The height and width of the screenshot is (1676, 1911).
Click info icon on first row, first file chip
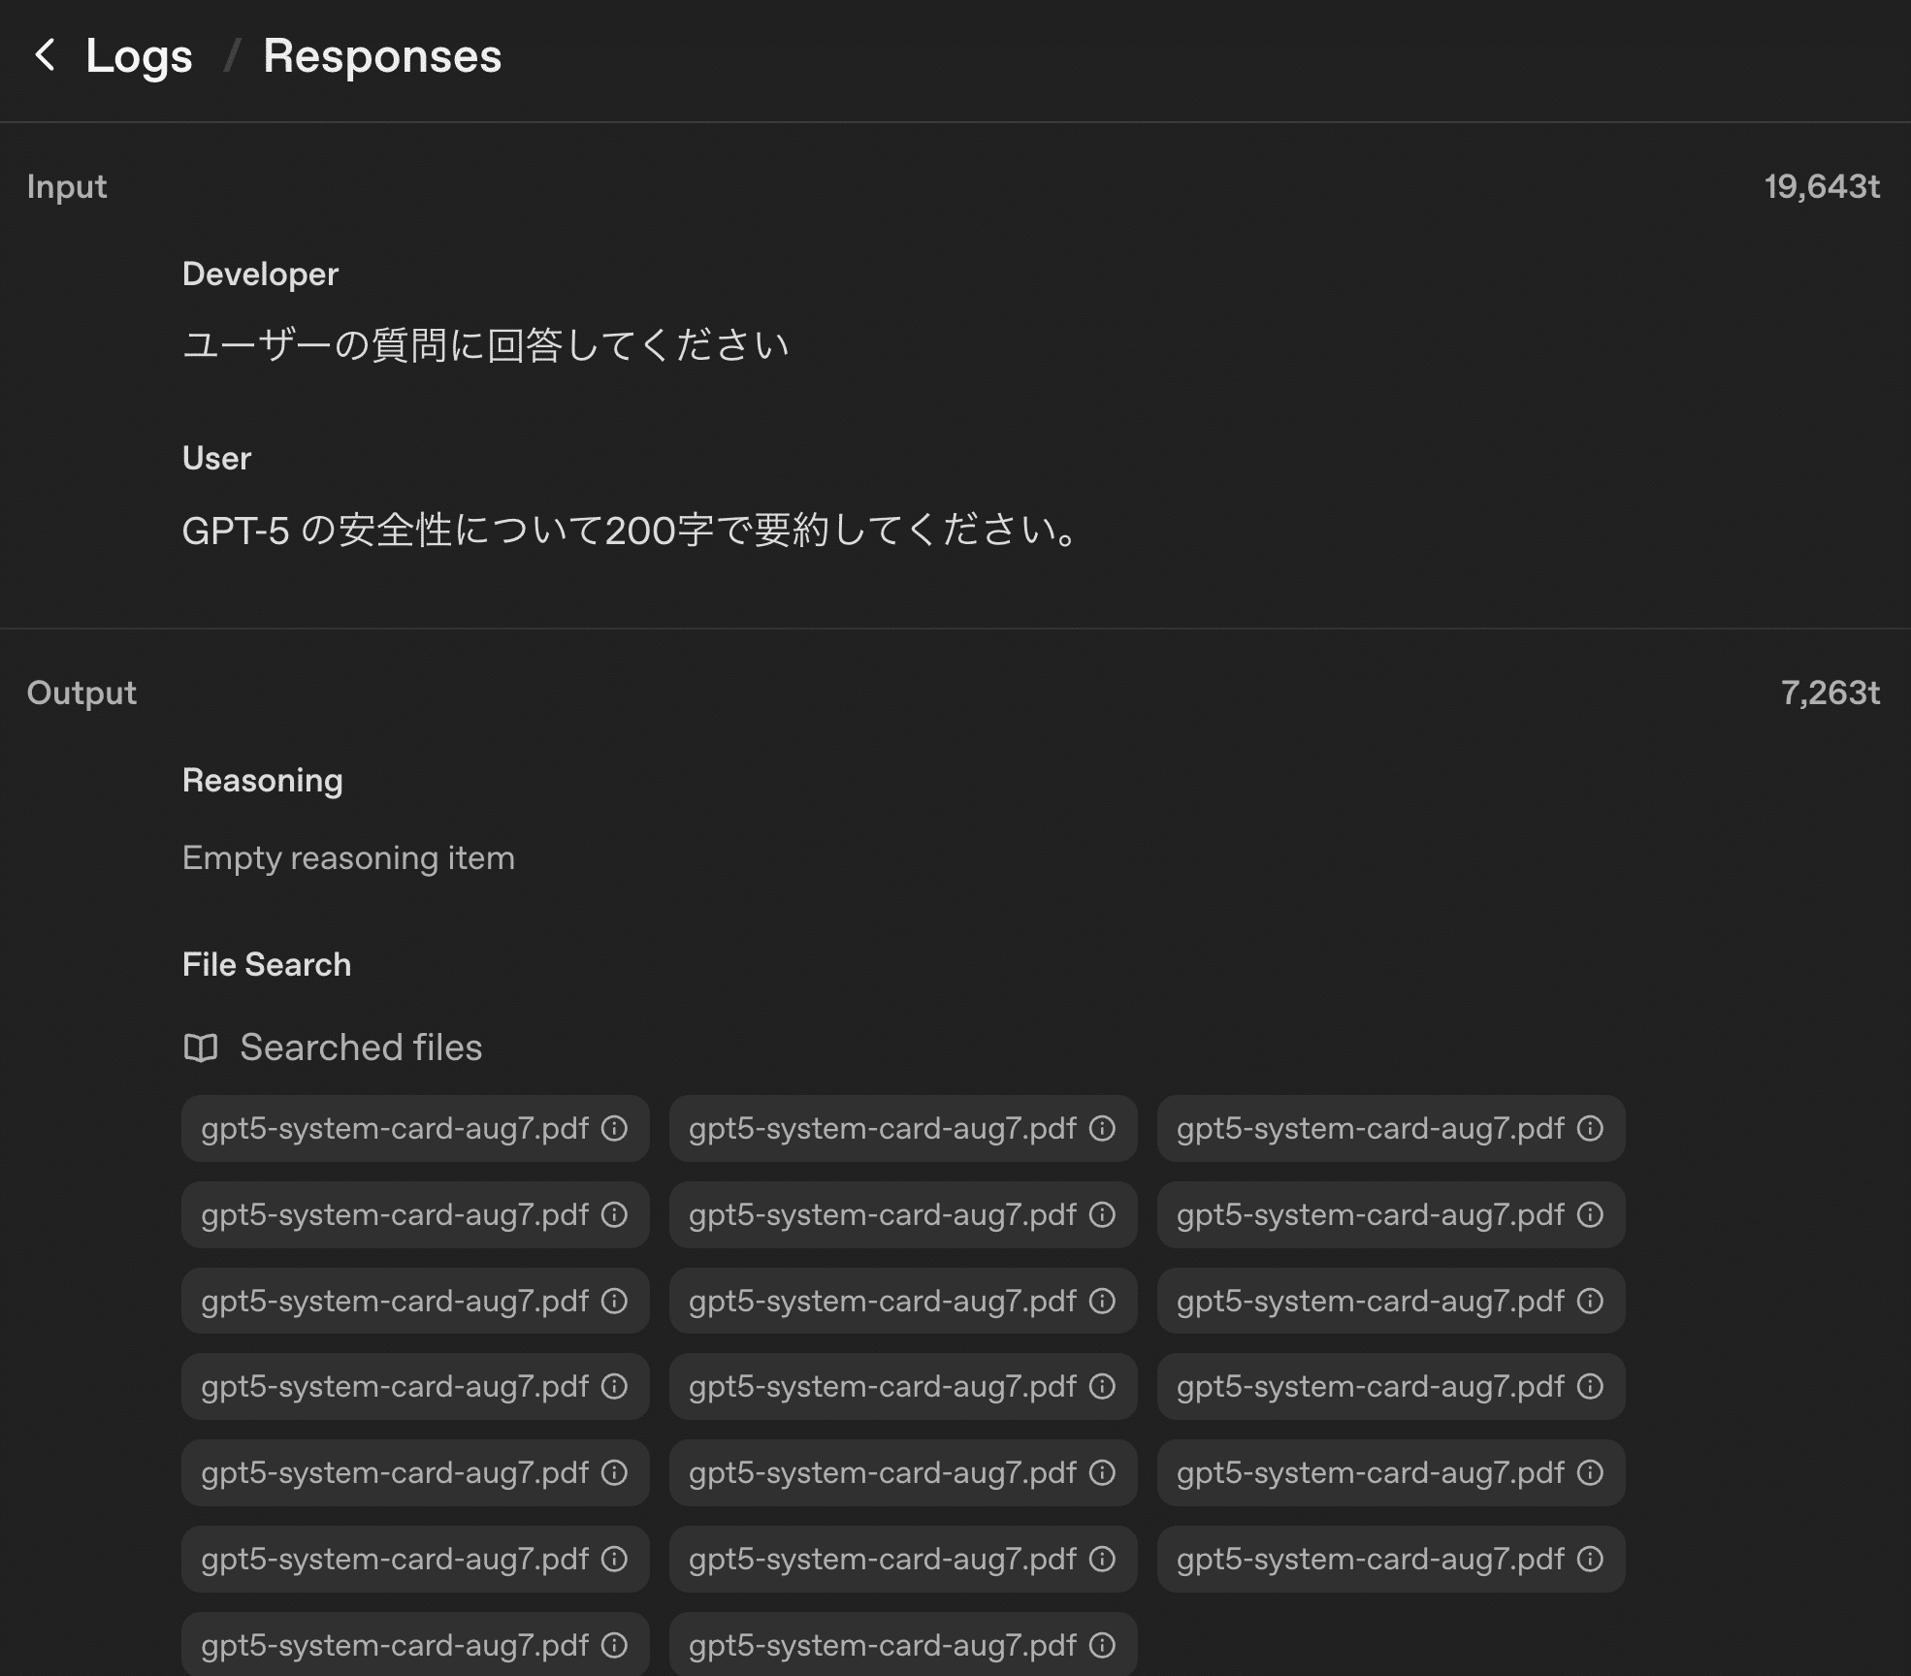click(614, 1128)
